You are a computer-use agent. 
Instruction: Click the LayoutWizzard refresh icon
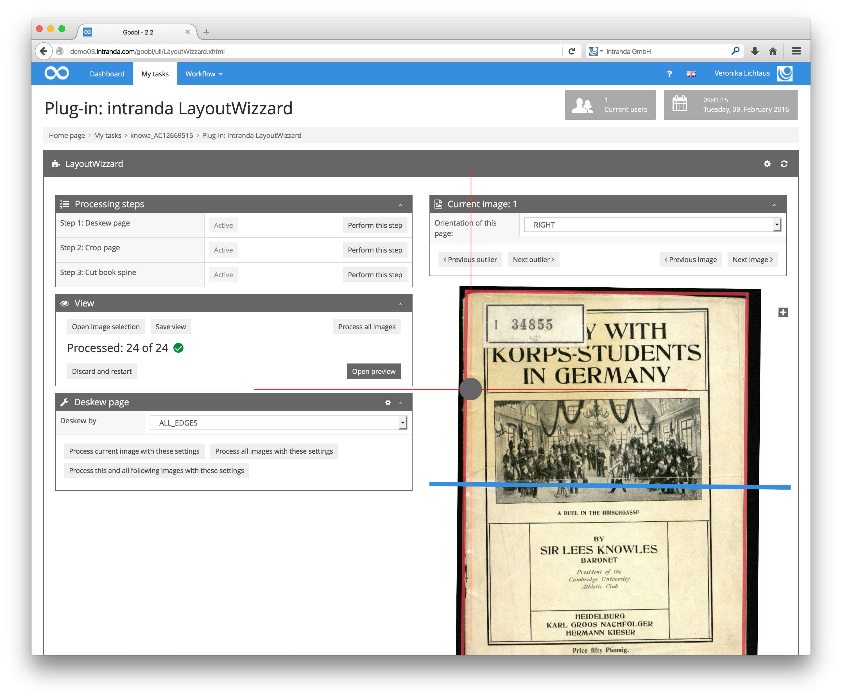(784, 164)
